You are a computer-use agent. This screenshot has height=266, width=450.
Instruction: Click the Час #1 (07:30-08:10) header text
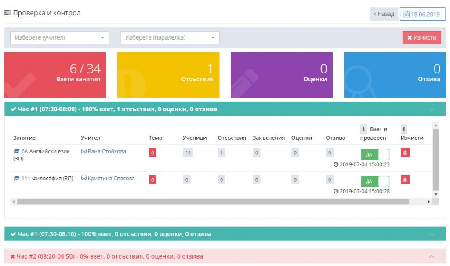tap(114, 234)
